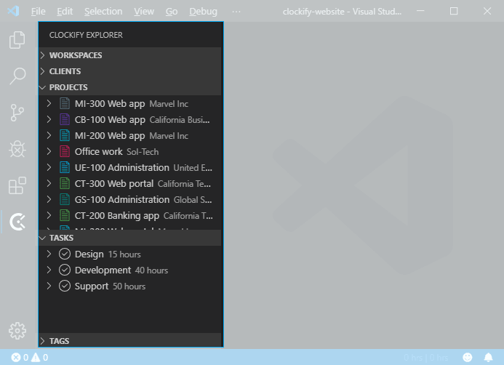Viewport: 504px width, 365px height.
Task: Expand the UE-100 Administration chevron
Action: 49,168
